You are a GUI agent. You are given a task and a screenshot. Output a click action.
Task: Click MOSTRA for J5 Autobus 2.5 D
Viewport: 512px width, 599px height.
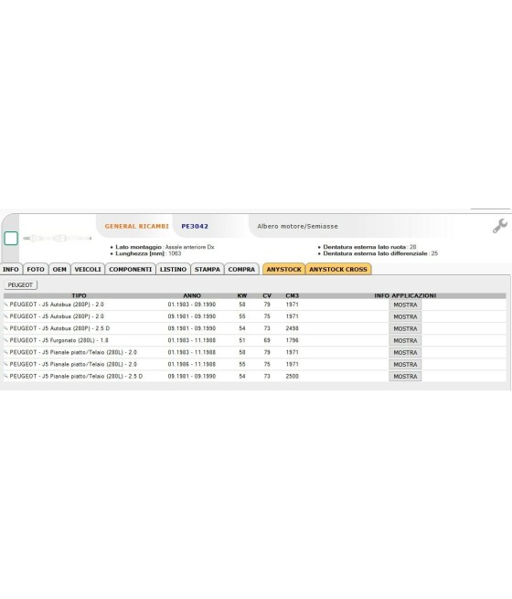pos(405,329)
